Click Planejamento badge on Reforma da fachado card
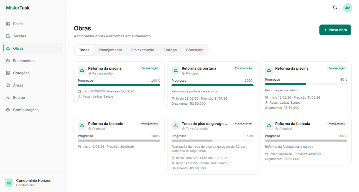The image size is (359, 192). click(150, 124)
